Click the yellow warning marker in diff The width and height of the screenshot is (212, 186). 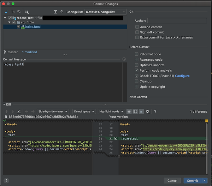pyautogui.click(x=206, y=121)
